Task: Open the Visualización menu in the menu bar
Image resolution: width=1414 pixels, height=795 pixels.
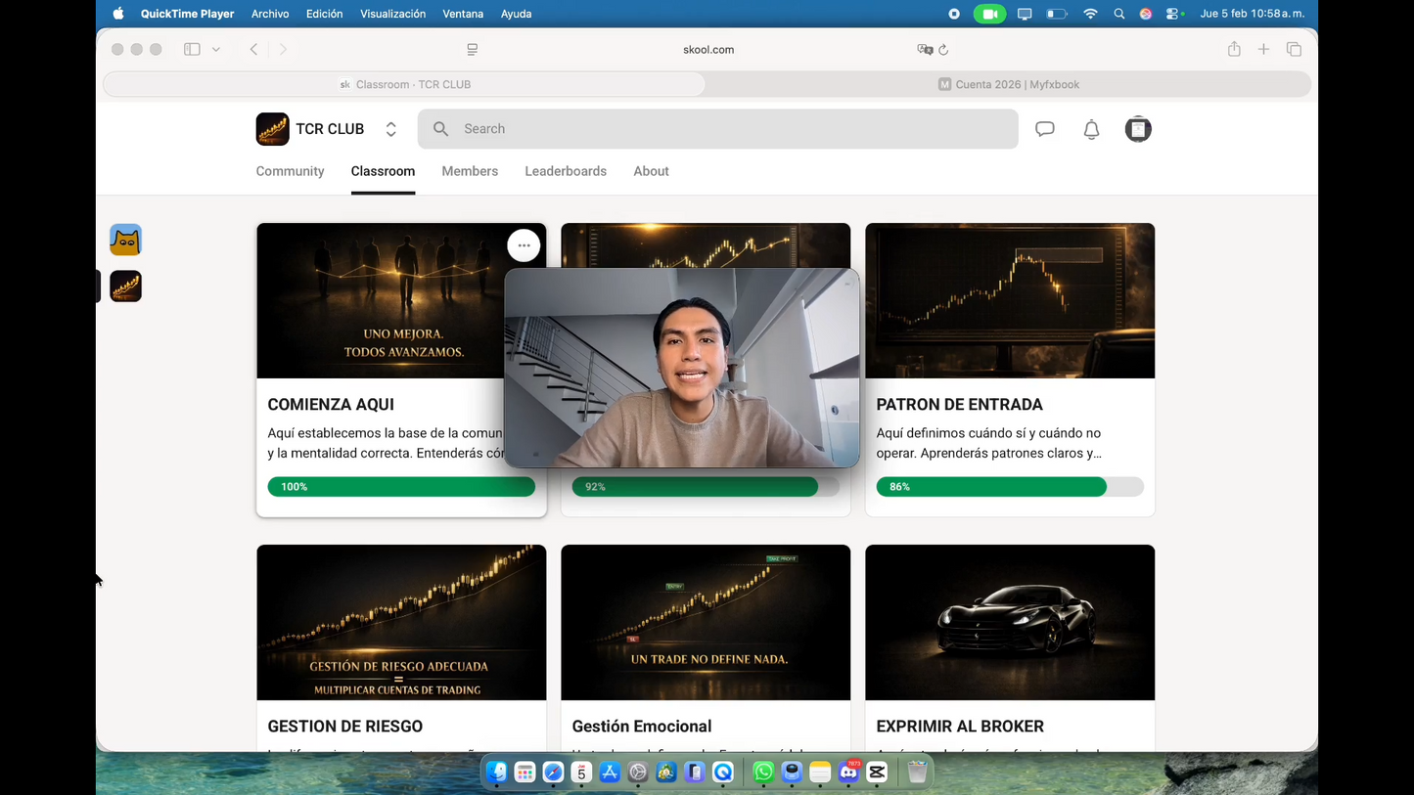Action: point(392,14)
